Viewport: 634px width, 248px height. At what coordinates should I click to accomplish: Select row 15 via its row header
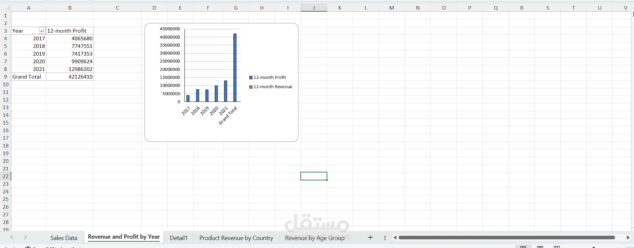coord(6,123)
